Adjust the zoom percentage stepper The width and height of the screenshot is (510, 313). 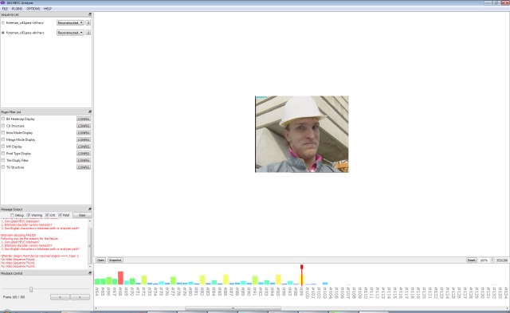[x=492, y=260]
